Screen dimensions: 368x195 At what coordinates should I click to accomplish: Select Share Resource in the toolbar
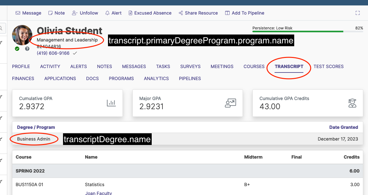point(198,13)
